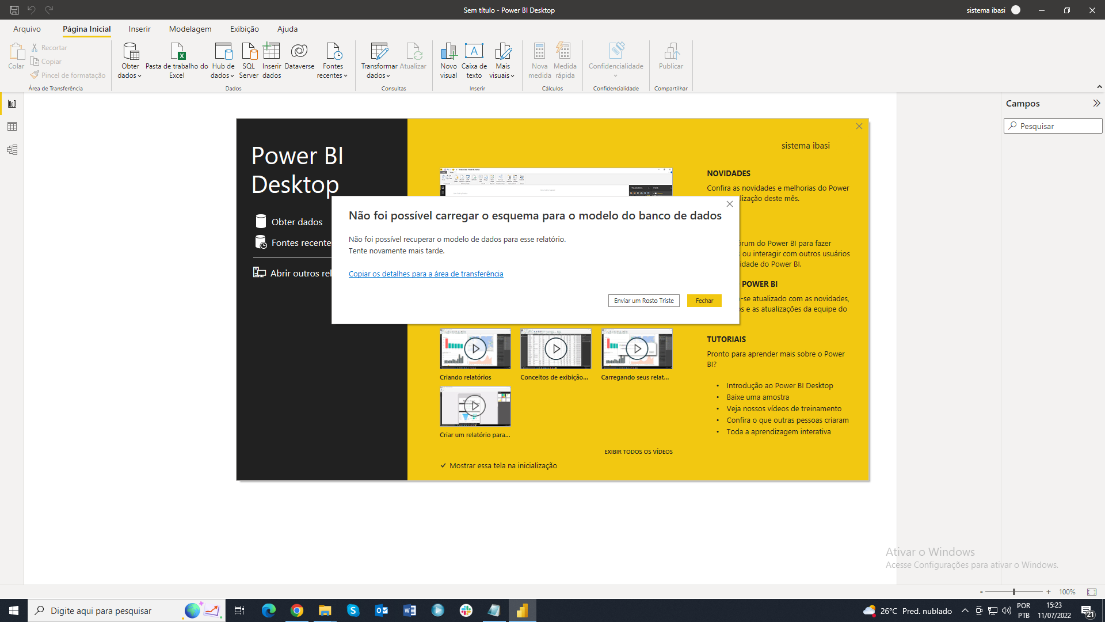Image resolution: width=1105 pixels, height=622 pixels.
Task: Adjust the zoom slider handle
Action: tap(1014, 591)
